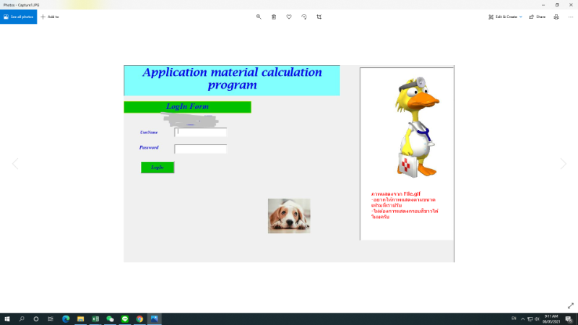Viewport: 578px width, 325px height.
Task: Click See all photos button
Action: pos(18,17)
